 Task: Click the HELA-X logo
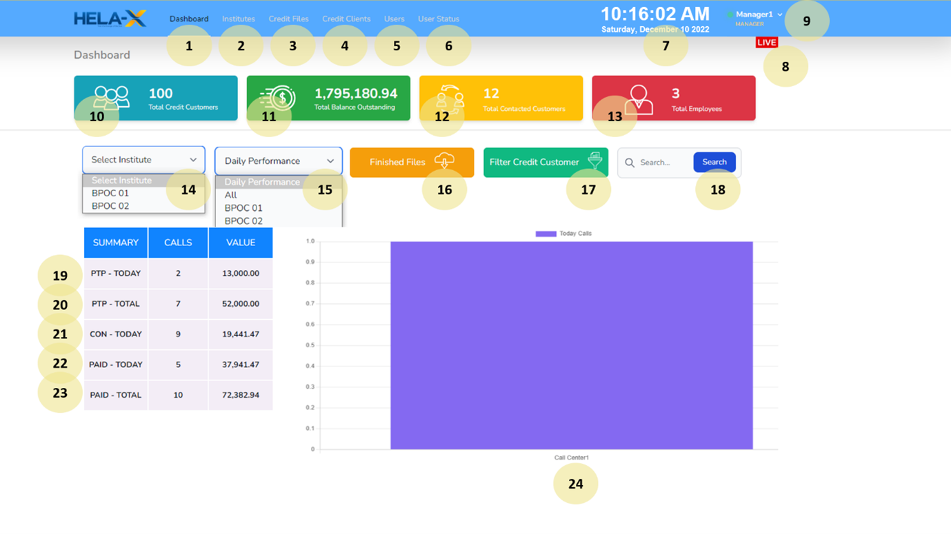[x=110, y=19]
